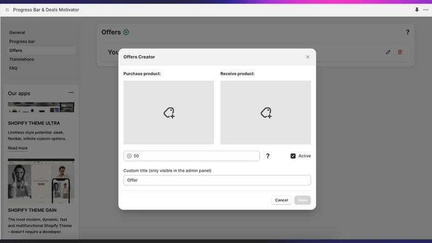
Task: Go to the Progress bar section
Action: pos(22,42)
